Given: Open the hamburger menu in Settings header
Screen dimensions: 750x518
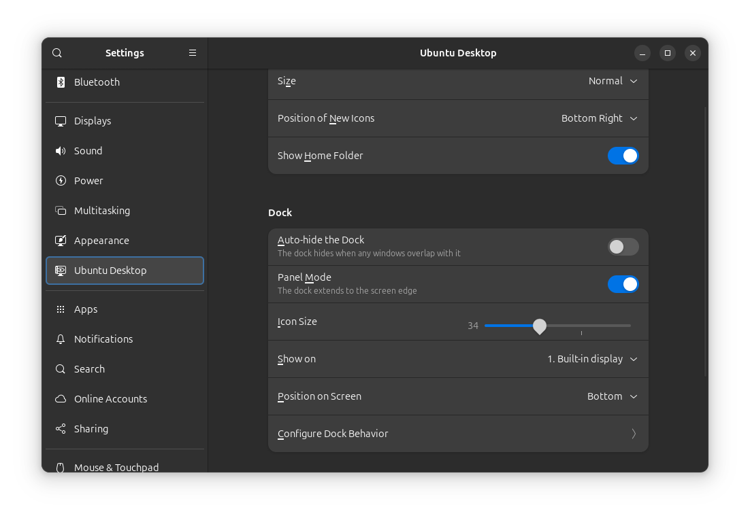Looking at the screenshot, I should point(193,53).
